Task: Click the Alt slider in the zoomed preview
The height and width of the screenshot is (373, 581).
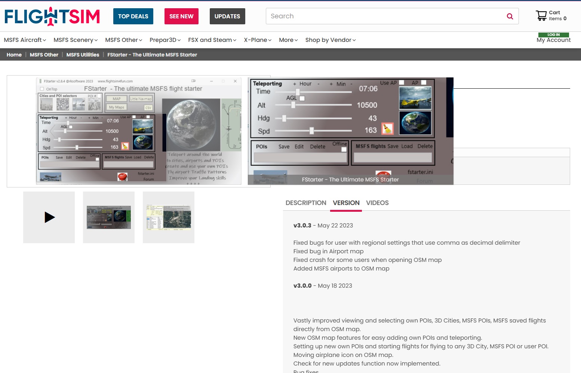Action: click(x=293, y=105)
